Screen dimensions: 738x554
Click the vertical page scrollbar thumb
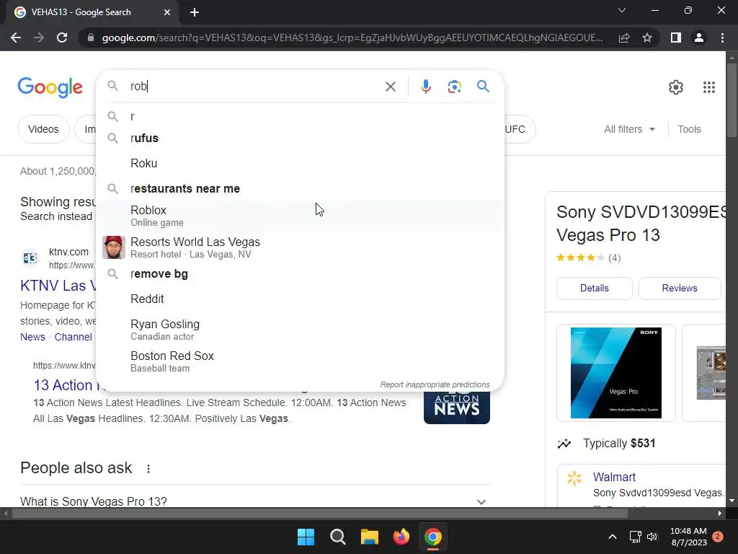[732, 99]
